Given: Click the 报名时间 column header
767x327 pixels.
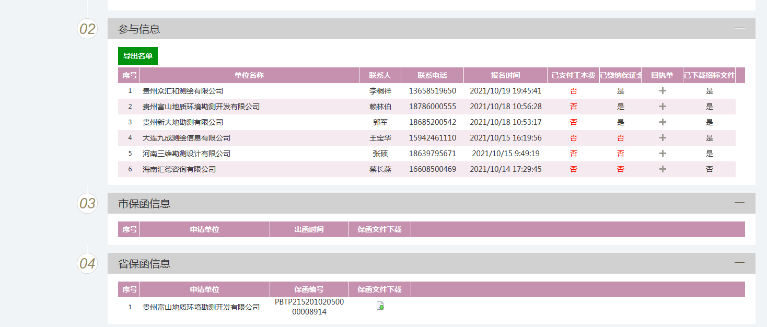Looking at the screenshot, I should tap(505, 75).
